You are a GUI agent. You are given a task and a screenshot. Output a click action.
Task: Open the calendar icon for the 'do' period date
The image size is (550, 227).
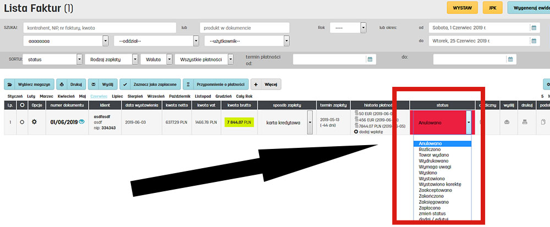click(533, 41)
